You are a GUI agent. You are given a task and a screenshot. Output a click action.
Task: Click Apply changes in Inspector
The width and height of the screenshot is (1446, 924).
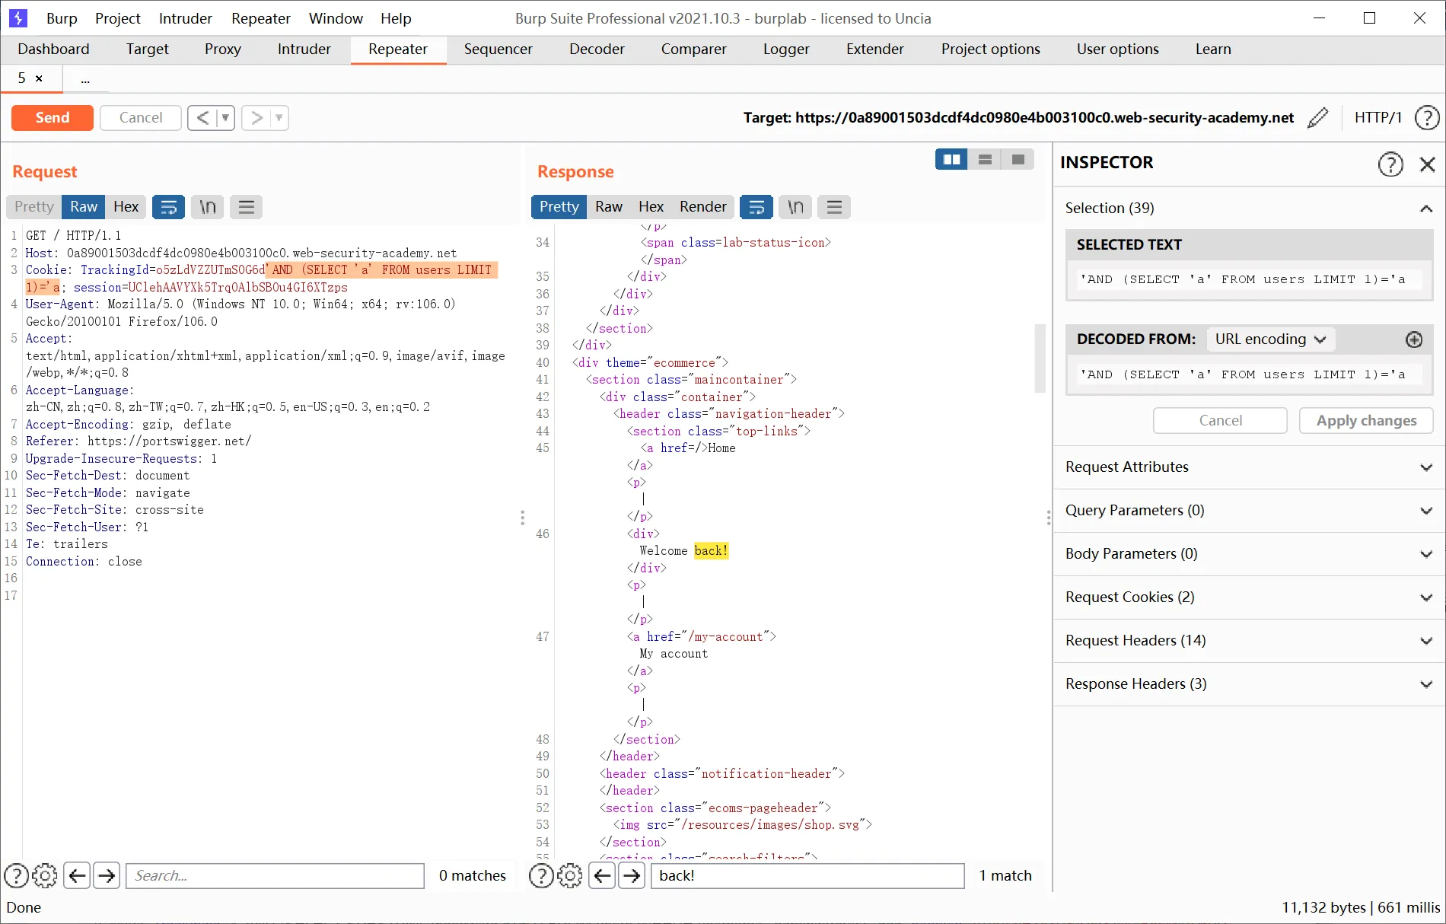coord(1366,421)
